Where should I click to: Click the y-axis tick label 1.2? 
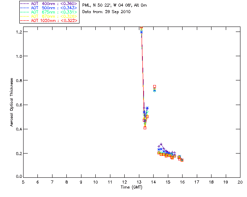point(19,32)
